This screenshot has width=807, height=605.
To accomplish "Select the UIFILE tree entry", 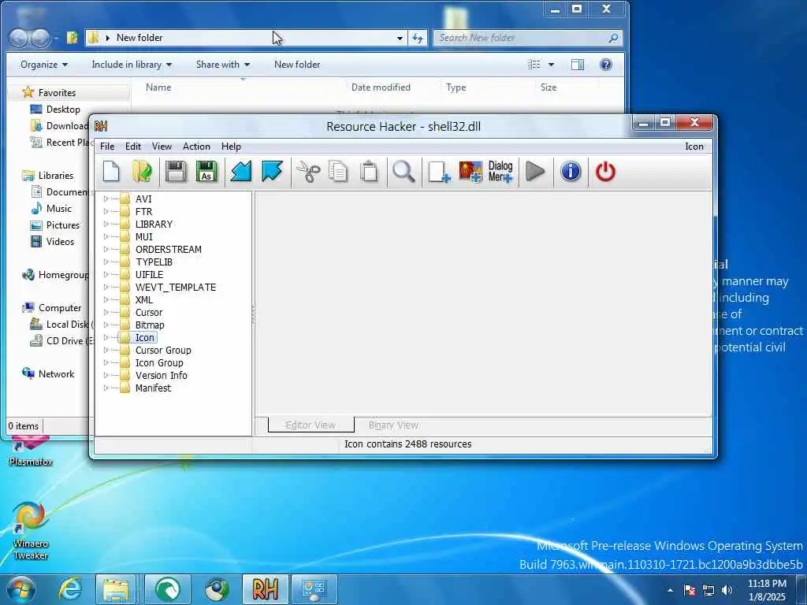I will click(x=149, y=274).
